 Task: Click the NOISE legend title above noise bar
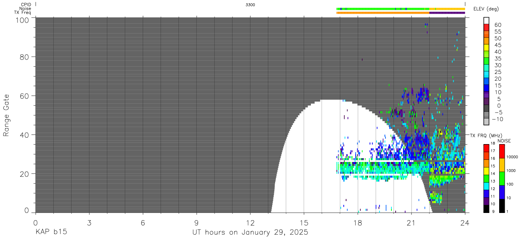point(504,141)
